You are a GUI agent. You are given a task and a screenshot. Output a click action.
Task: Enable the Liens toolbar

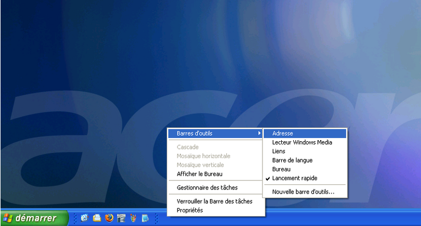pos(305,151)
